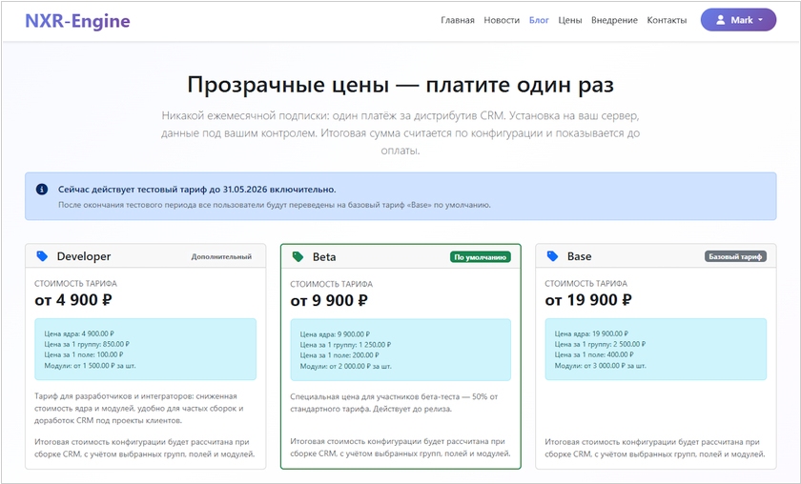Click the NXR-Engine logo link
Image resolution: width=801 pixels, height=484 pixels.
[77, 20]
